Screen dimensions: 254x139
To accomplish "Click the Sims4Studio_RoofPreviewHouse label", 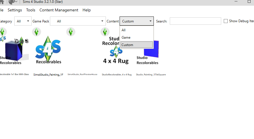I will point(82,74).
